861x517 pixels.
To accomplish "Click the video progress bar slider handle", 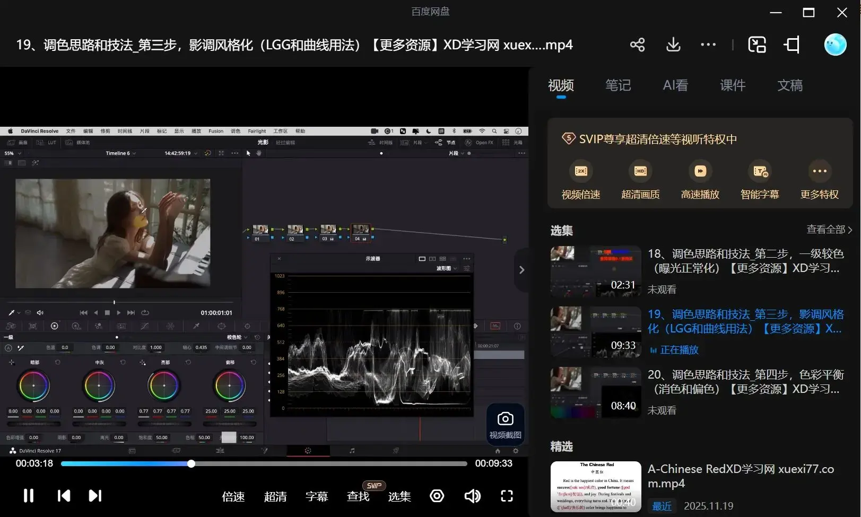I will click(191, 464).
